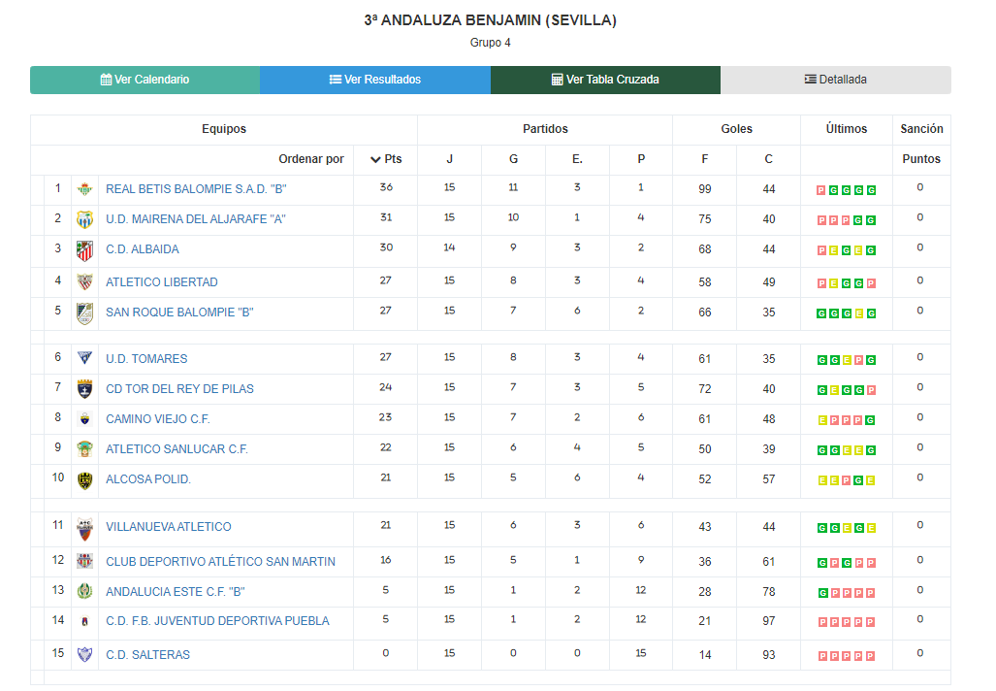This screenshot has width=996, height=691.
Task: Open U.D. MAIRENA DEL ALJARAFE "A" link
Action: pos(196,218)
